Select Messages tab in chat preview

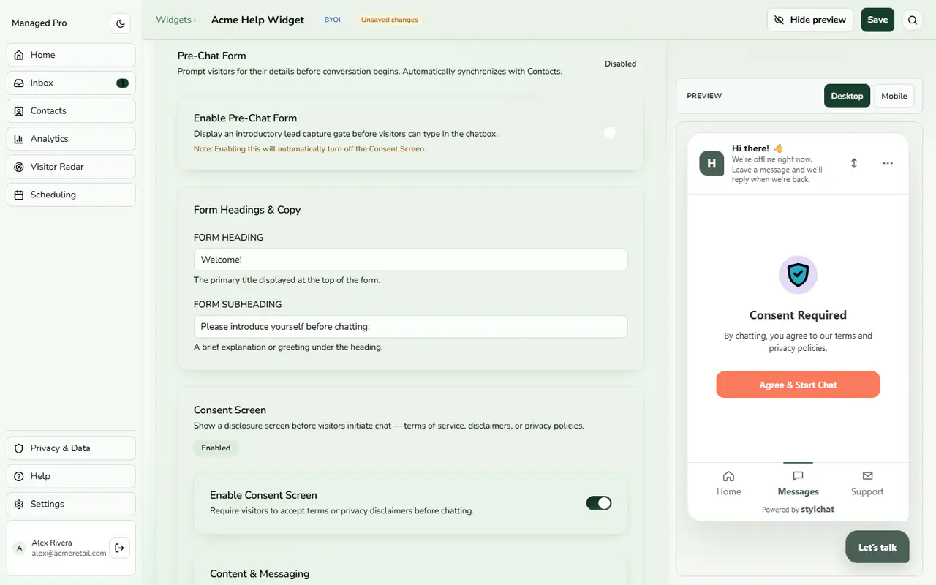coord(798,483)
